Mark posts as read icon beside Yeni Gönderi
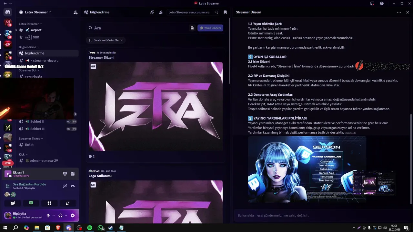Screen dimensions: 413x232 point(192,28)
